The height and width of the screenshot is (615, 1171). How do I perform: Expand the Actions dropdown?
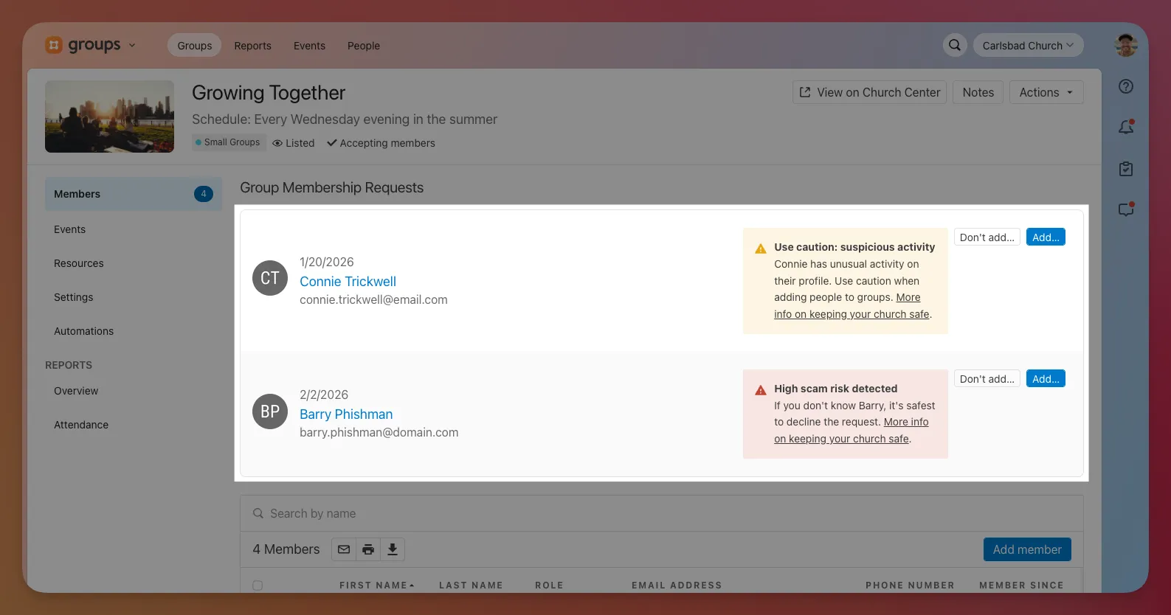coord(1046,92)
